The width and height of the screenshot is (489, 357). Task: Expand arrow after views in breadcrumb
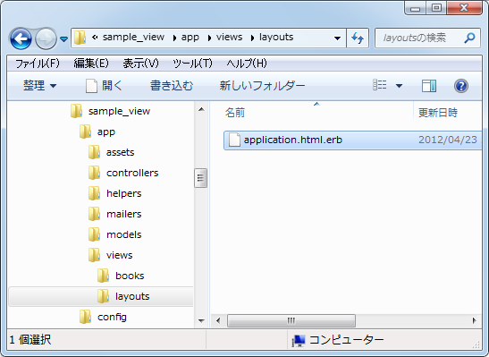click(x=252, y=38)
